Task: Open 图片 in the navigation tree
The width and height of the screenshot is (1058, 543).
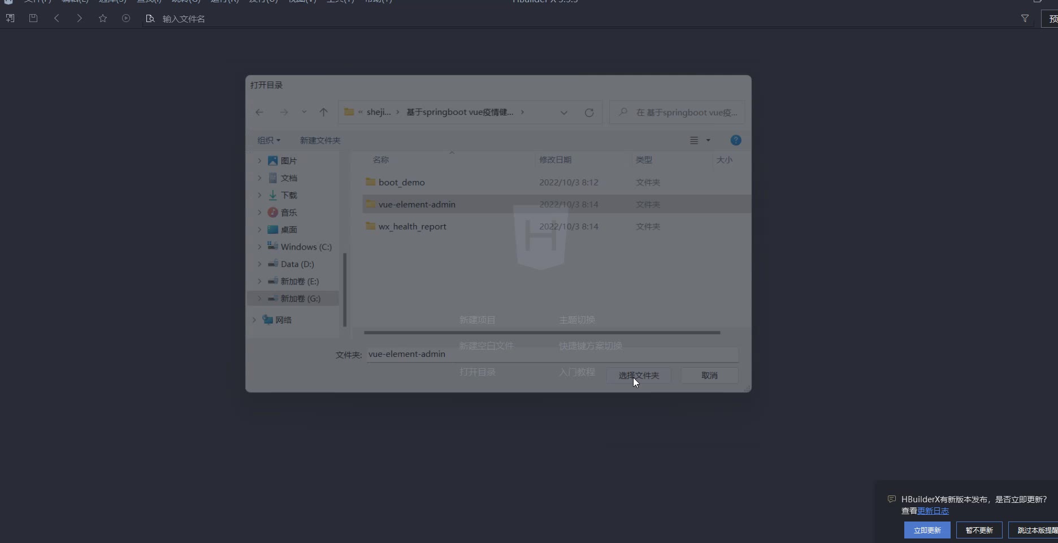Action: click(289, 161)
